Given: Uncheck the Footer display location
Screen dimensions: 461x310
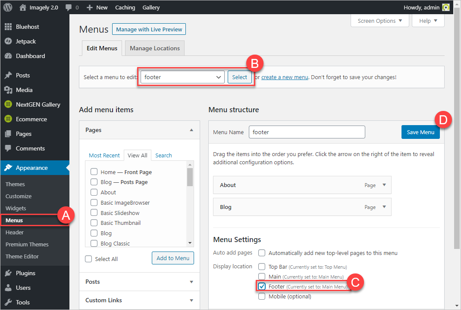Looking at the screenshot, I should pyautogui.click(x=262, y=286).
